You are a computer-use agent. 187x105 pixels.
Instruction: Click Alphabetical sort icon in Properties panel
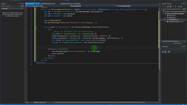point(166,52)
